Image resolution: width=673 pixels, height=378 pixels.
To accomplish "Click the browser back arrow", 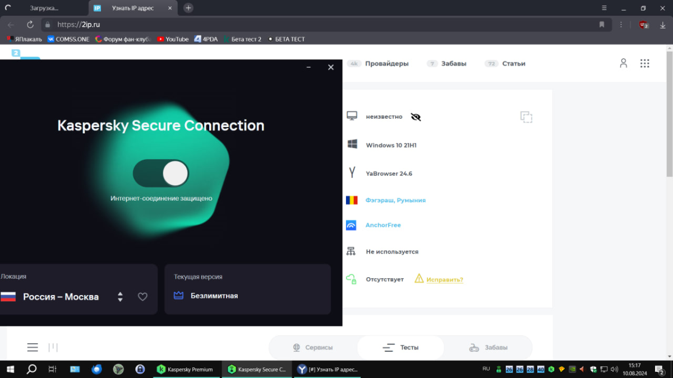I will point(11,25).
